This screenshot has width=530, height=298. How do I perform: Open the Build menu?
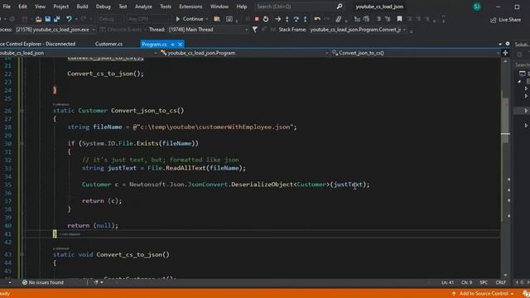82,7
